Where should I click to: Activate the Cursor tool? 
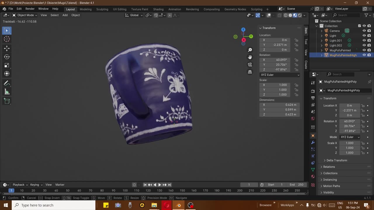click(7, 39)
